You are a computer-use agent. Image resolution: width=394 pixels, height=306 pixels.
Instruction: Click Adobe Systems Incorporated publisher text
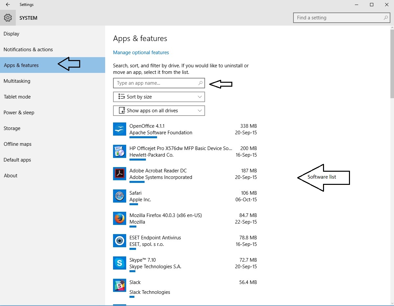pos(161,177)
